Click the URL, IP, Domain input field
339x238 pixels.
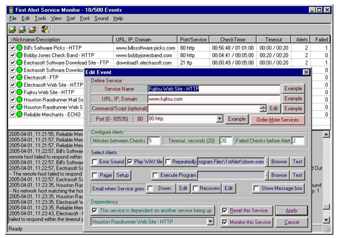pos(214,99)
